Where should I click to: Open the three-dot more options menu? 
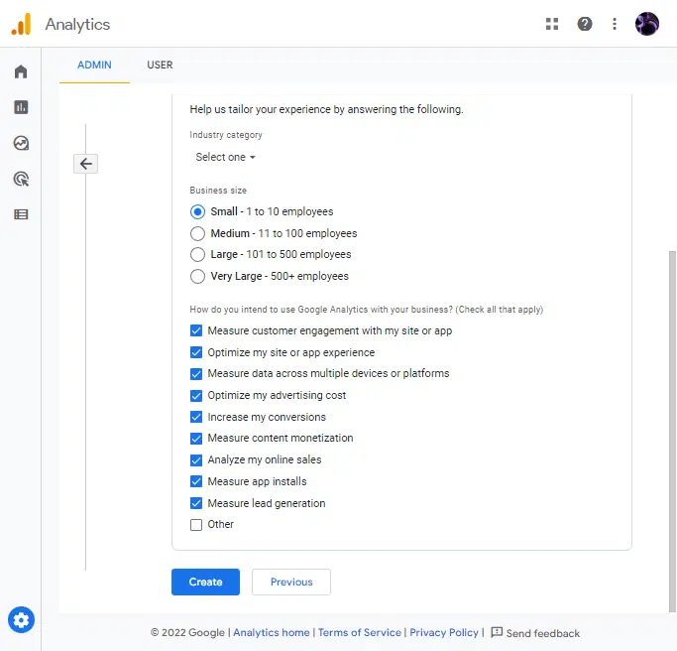pyautogui.click(x=615, y=24)
